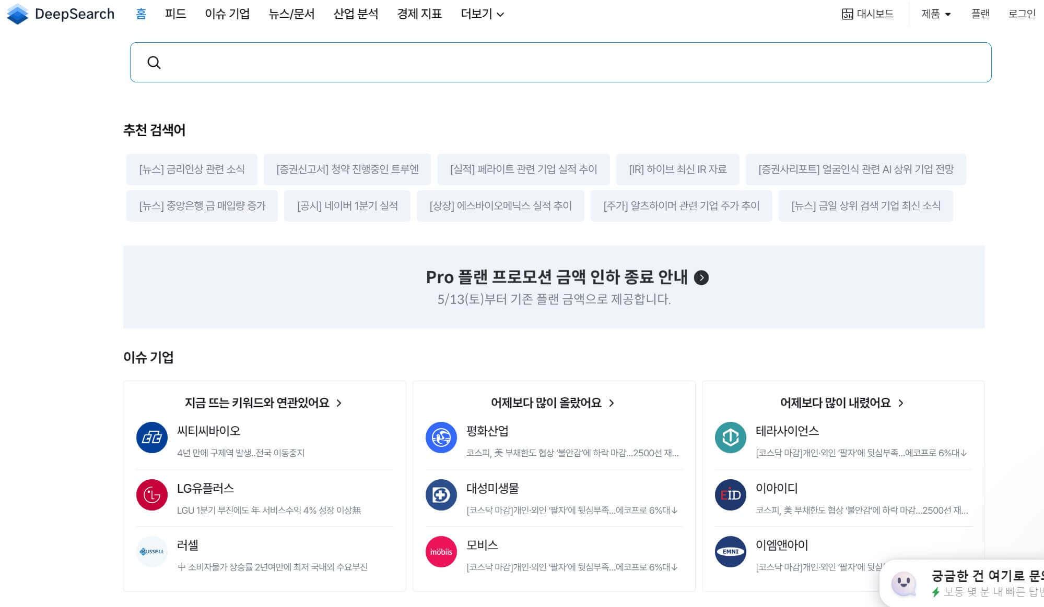Image resolution: width=1044 pixels, height=607 pixels.
Task: Click the magnifier search icon
Action: click(x=154, y=63)
